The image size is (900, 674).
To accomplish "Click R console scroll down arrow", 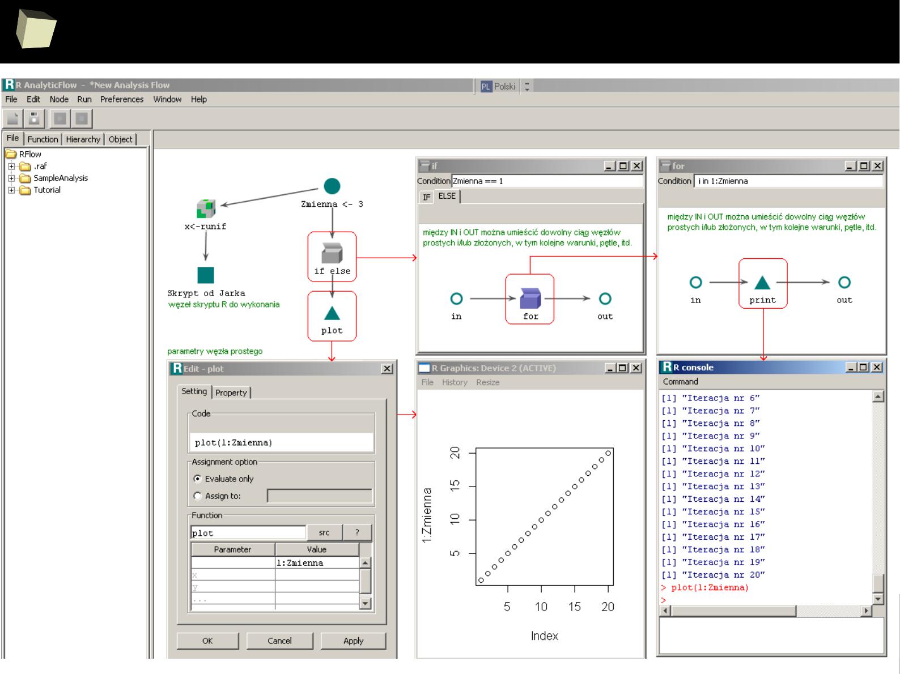I will point(878,599).
